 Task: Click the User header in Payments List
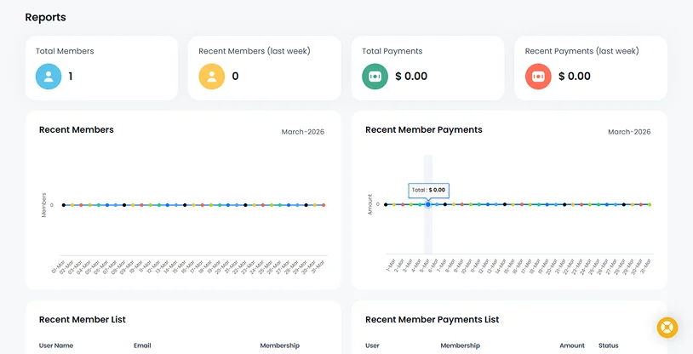point(372,345)
